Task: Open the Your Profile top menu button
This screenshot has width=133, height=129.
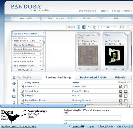Action: click(x=26, y=18)
